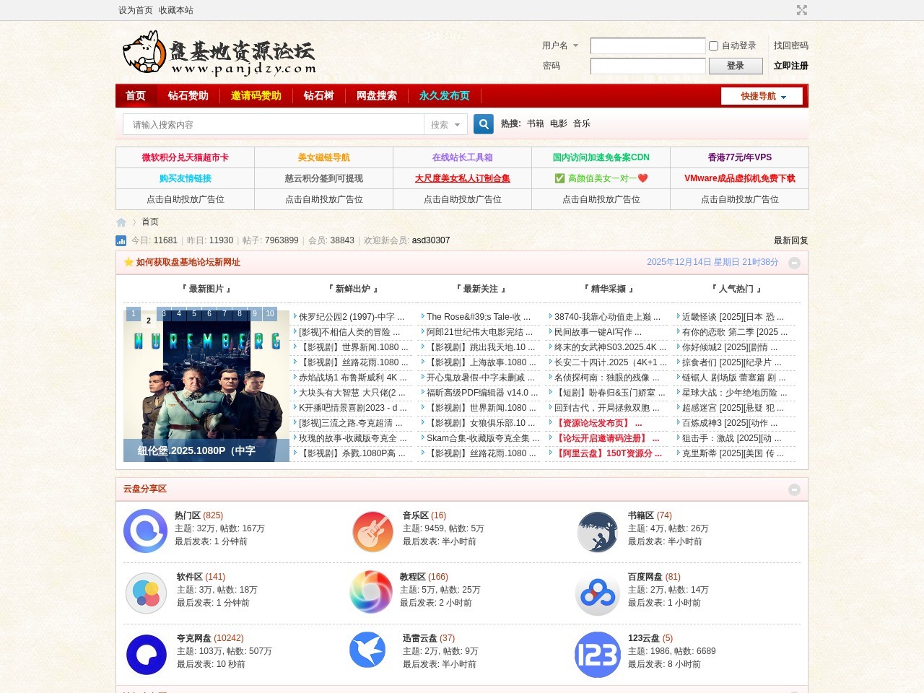Click the blue bar-chart statistics icon

[x=120, y=240]
